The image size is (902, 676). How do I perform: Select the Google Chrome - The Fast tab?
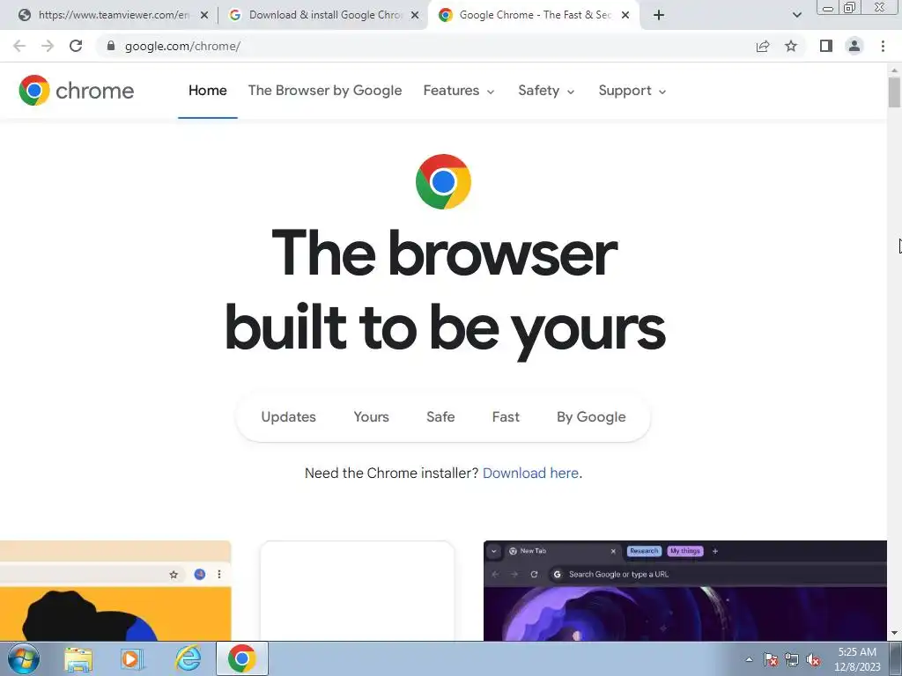(534, 16)
